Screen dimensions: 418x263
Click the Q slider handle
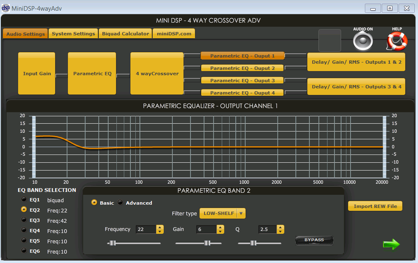[253, 243]
